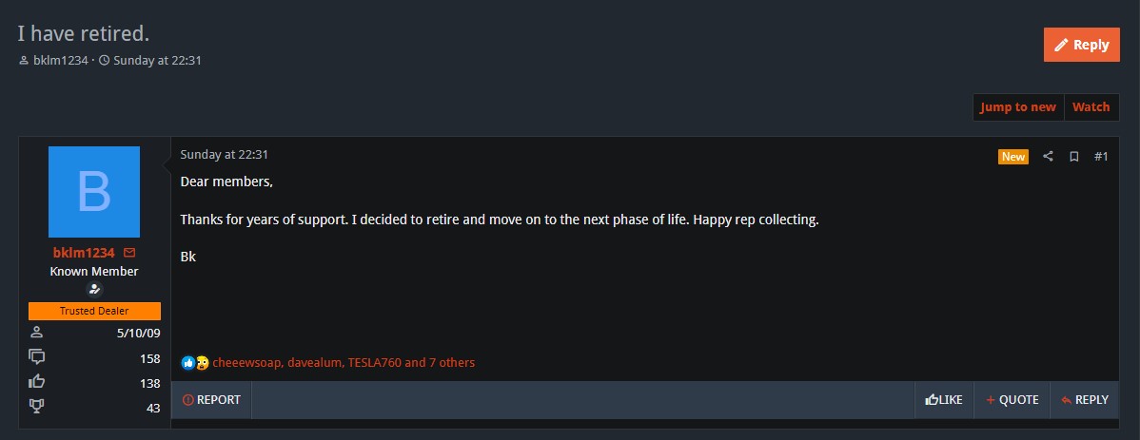This screenshot has height=440, width=1140.
Task: Click the orange Reply button at the top
Action: tap(1081, 45)
